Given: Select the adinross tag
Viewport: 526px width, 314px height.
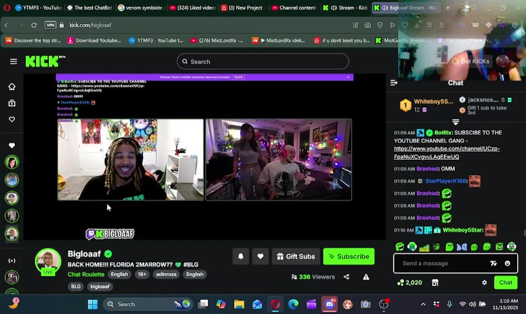Looking at the screenshot, I should [166, 274].
